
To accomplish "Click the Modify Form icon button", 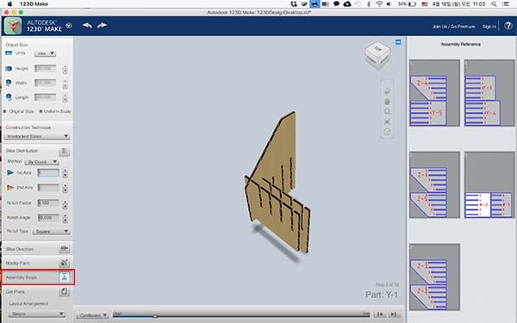I will coord(65,263).
